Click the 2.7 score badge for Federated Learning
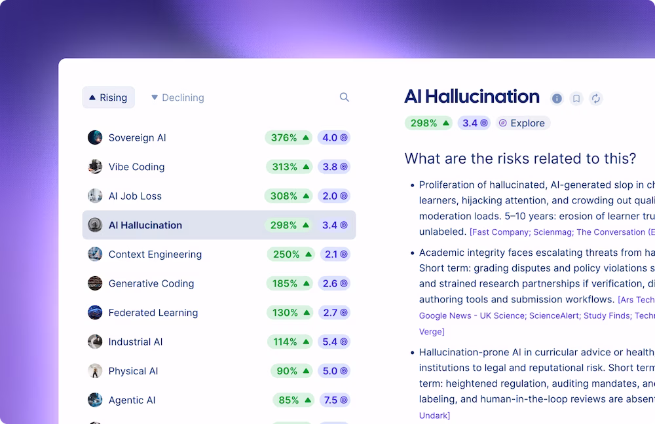Image resolution: width=655 pixels, height=424 pixels. (334, 313)
